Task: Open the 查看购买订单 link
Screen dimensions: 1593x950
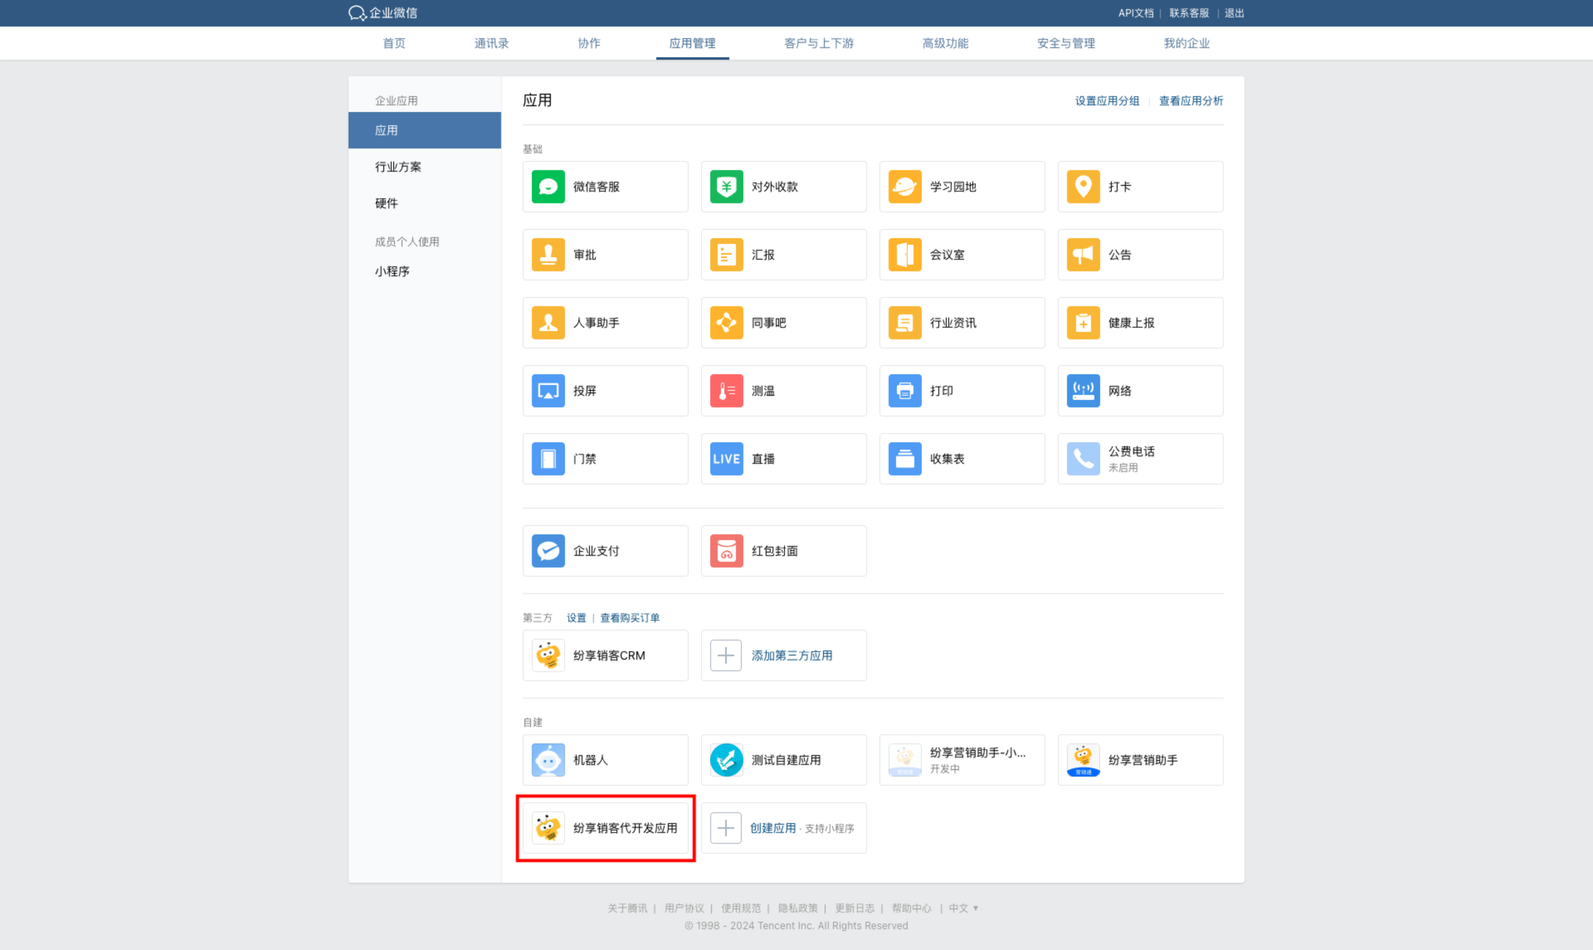Action: pos(629,618)
